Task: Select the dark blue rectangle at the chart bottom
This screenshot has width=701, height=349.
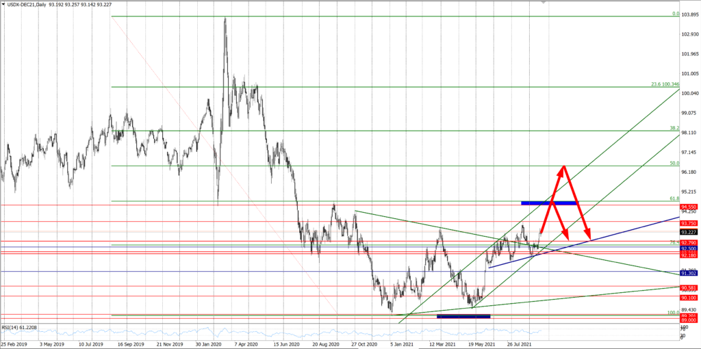Action: (463, 316)
